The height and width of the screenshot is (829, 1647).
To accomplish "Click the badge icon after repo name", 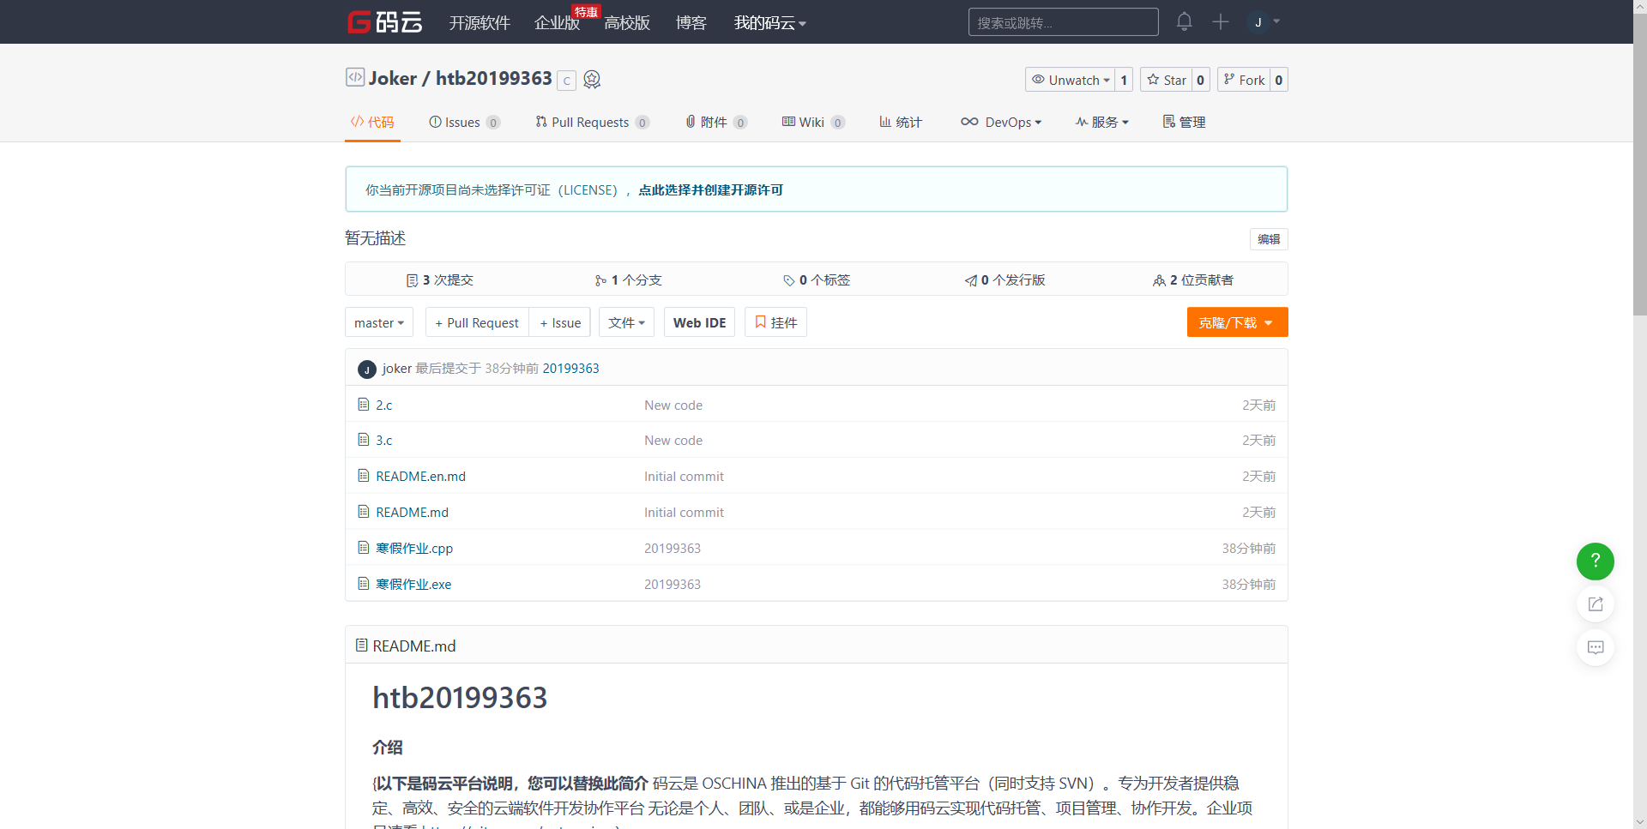I will point(592,80).
